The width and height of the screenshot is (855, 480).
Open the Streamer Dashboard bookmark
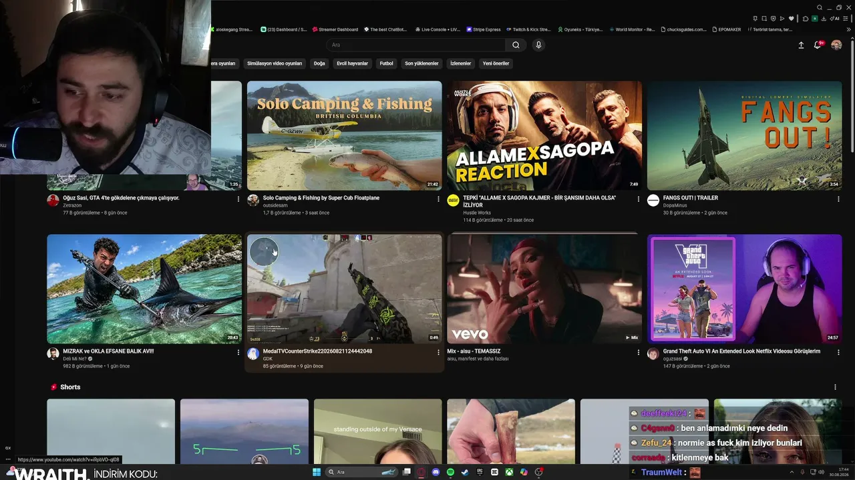(x=335, y=29)
